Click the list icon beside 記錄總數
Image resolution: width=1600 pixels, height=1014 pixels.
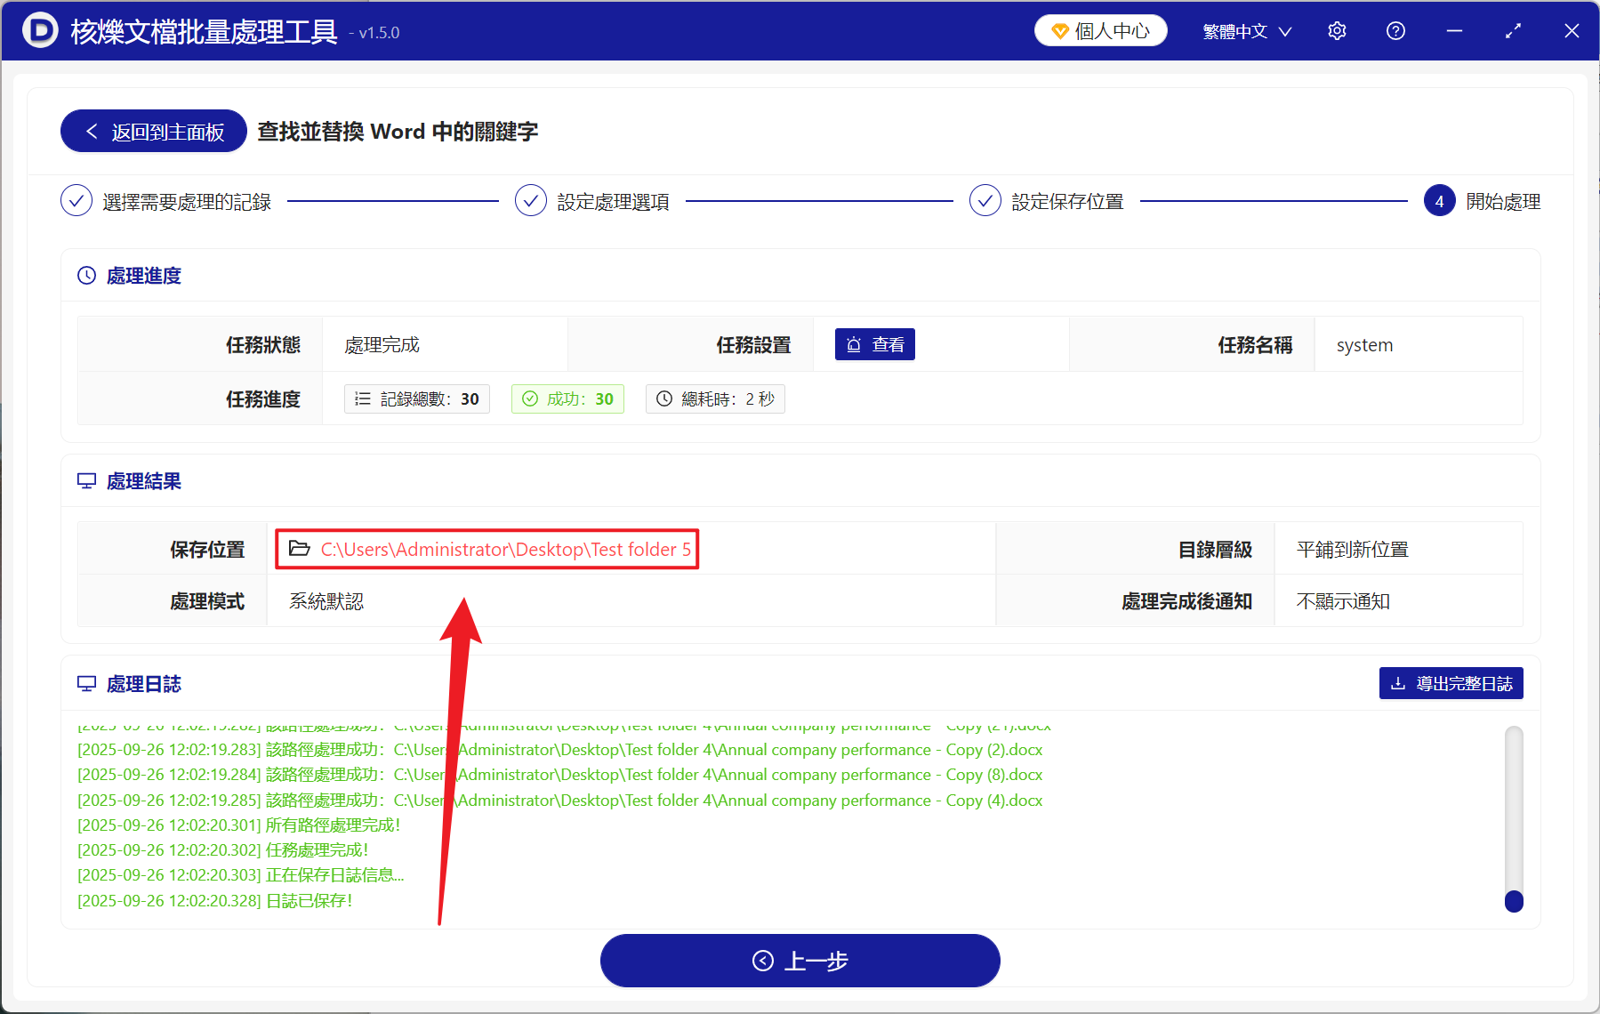(x=362, y=398)
